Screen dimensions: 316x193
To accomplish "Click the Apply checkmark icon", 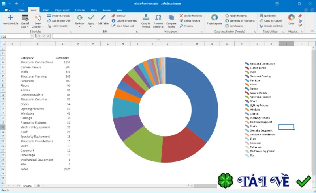I will [x=91, y=17].
